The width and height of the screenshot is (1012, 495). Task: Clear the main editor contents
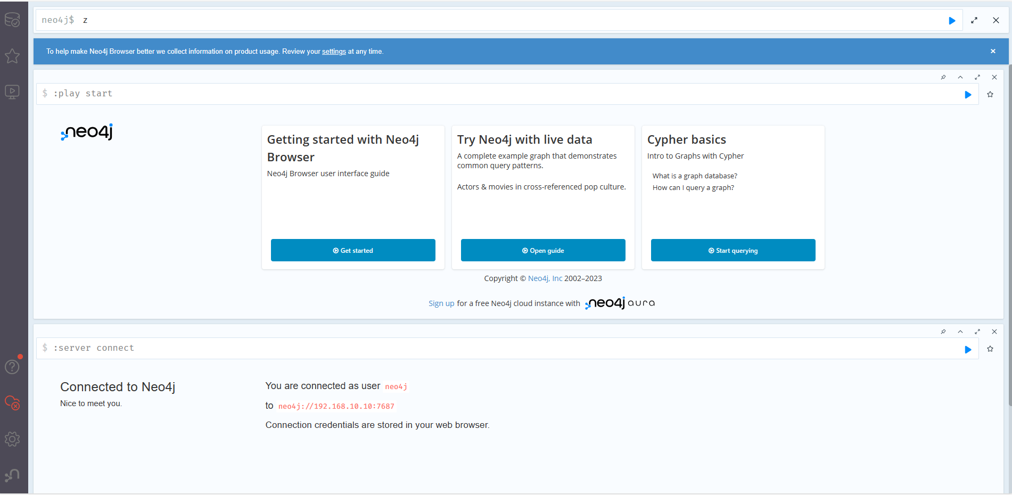point(996,20)
